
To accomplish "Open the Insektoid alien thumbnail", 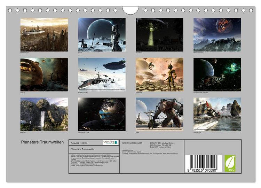I will [159, 75].
